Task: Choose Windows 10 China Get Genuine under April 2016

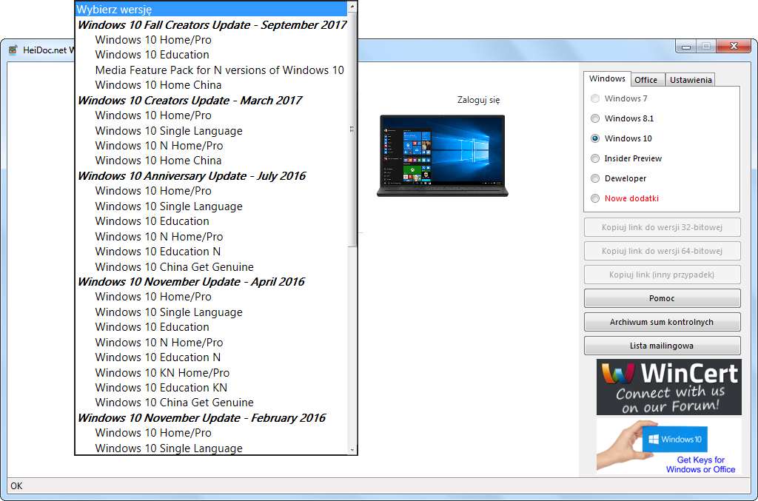Action: click(211, 403)
